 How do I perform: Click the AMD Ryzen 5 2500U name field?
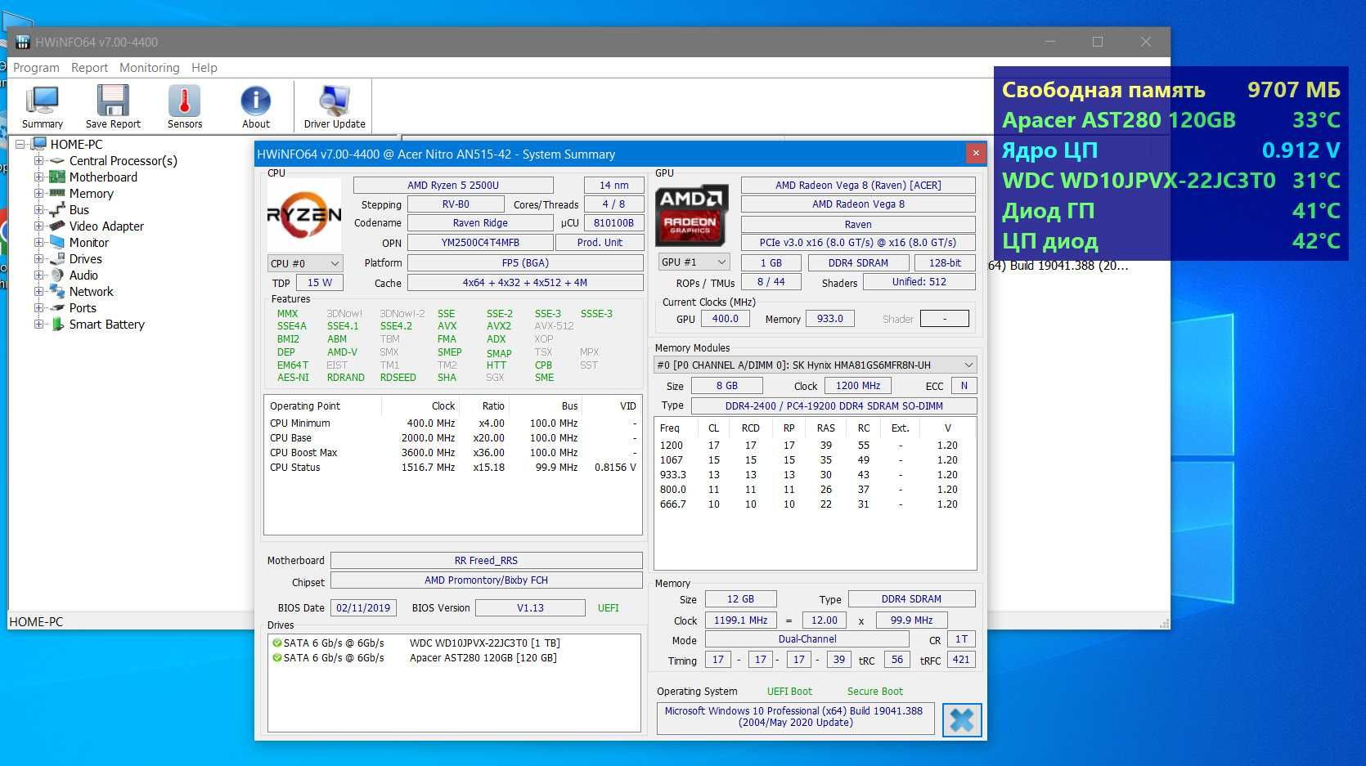pyautogui.click(x=453, y=186)
